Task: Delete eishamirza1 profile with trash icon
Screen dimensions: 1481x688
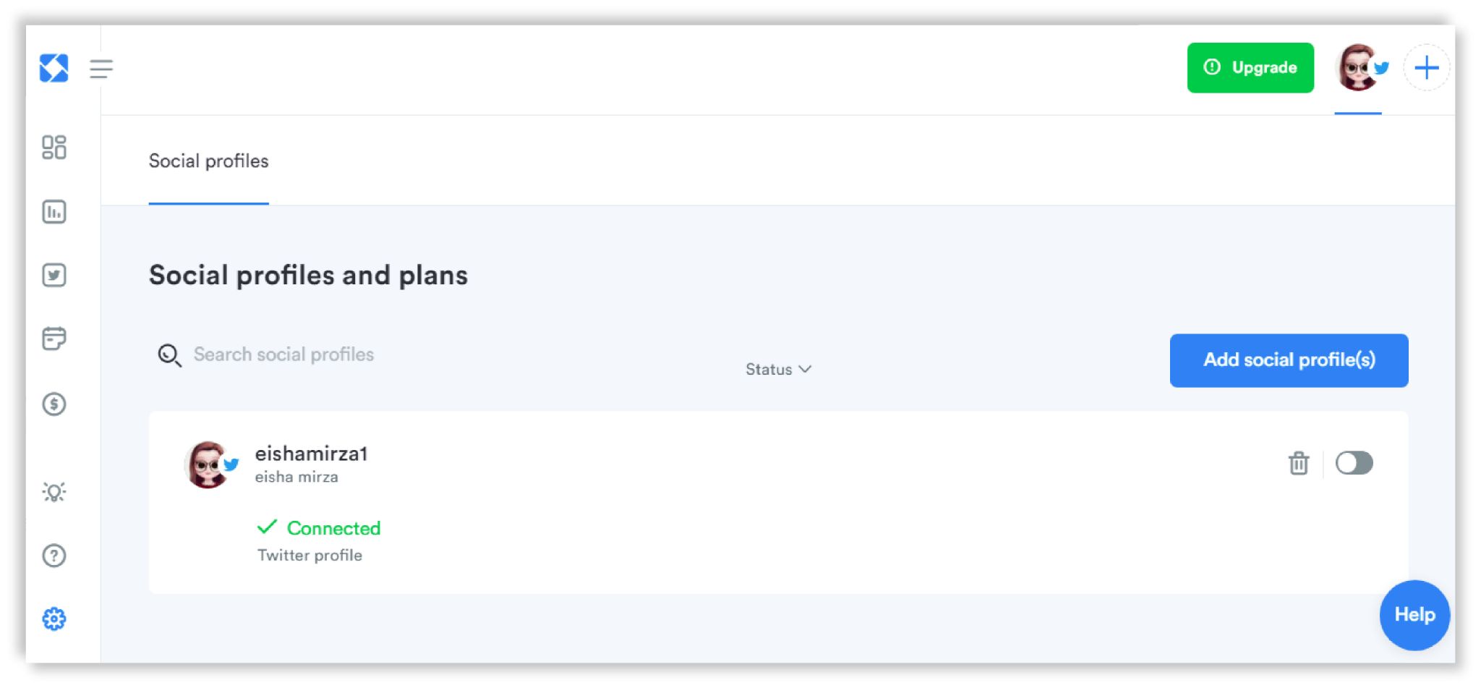Action: (1299, 463)
